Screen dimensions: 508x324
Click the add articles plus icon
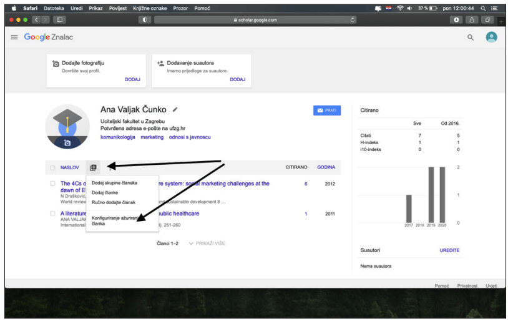(93, 167)
